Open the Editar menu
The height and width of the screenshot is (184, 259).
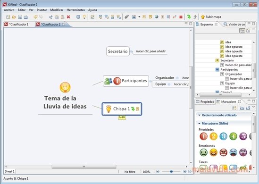click(22, 10)
